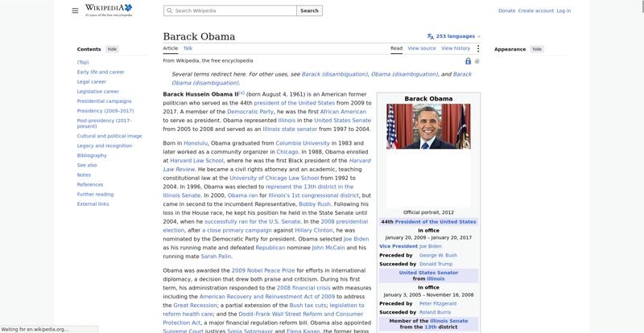Go to Notes section

(x=84, y=175)
